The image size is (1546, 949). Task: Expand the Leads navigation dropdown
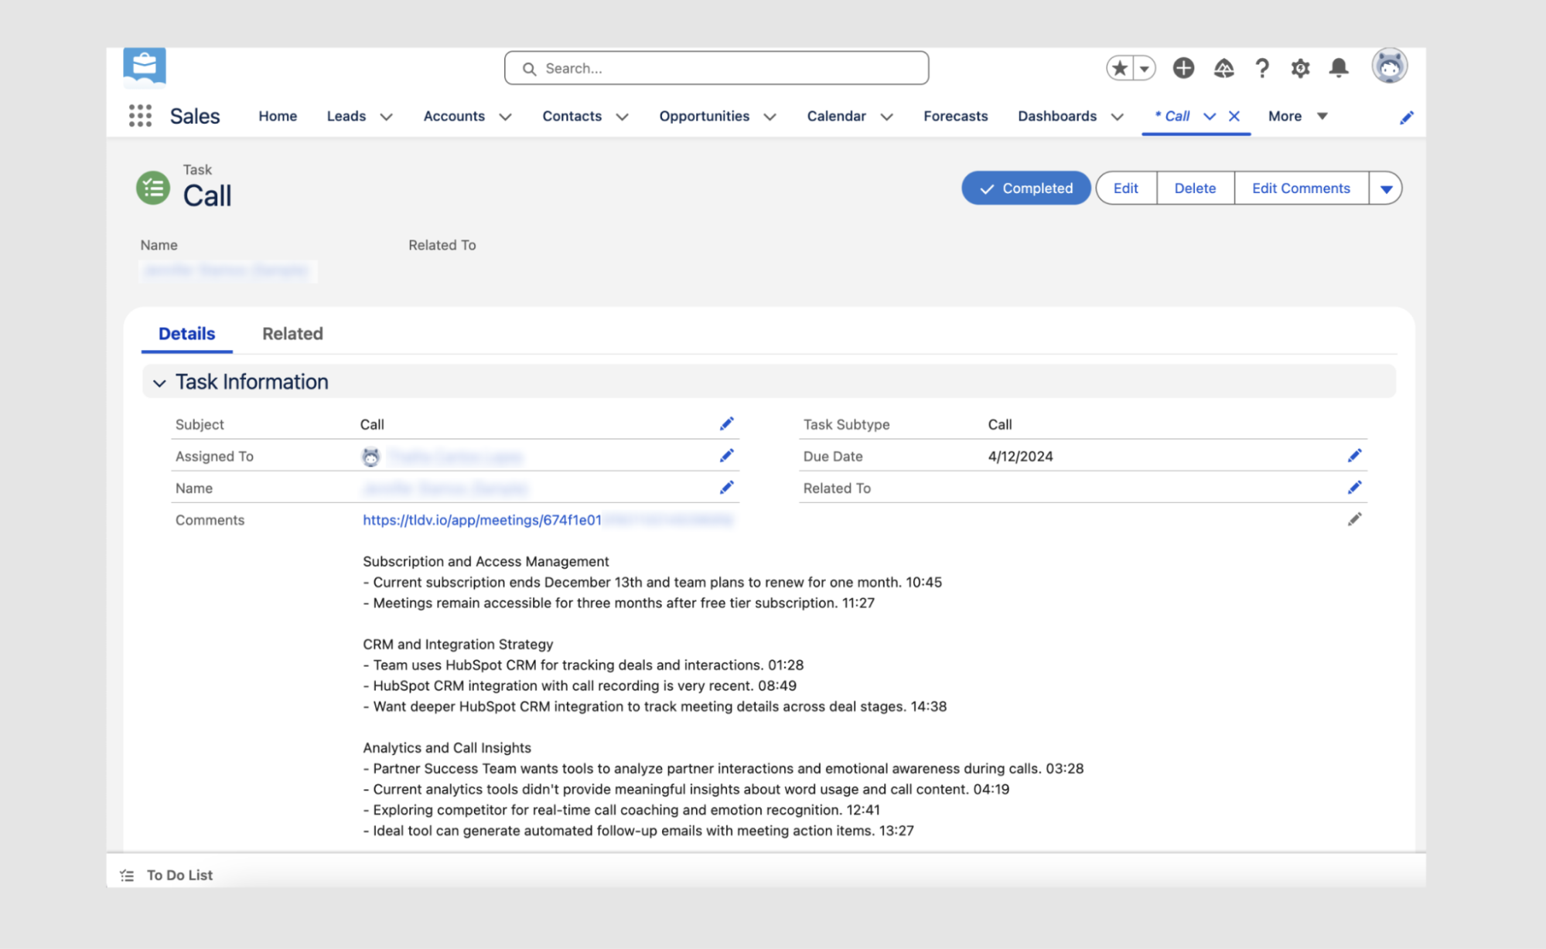click(386, 117)
